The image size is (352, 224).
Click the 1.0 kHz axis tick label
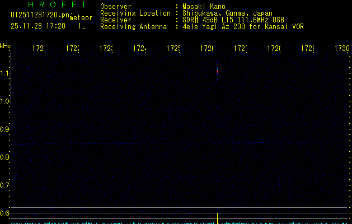(x=4, y=101)
